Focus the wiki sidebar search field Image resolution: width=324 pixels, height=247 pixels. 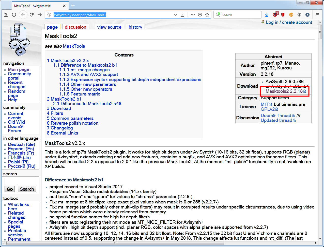[20, 181]
